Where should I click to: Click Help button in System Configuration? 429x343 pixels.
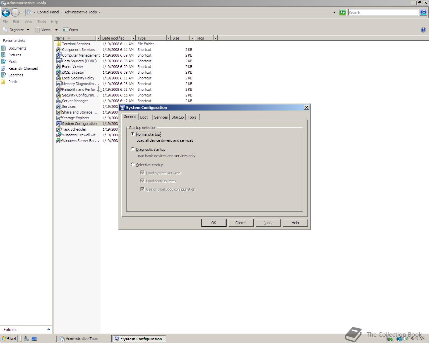pos(295,223)
